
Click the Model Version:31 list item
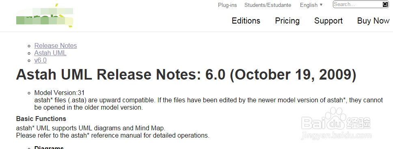[x=59, y=93]
